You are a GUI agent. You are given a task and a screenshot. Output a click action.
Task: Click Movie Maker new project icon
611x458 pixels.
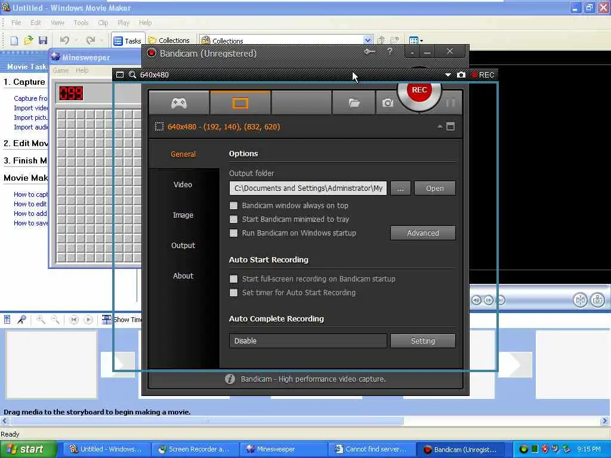tap(14, 41)
